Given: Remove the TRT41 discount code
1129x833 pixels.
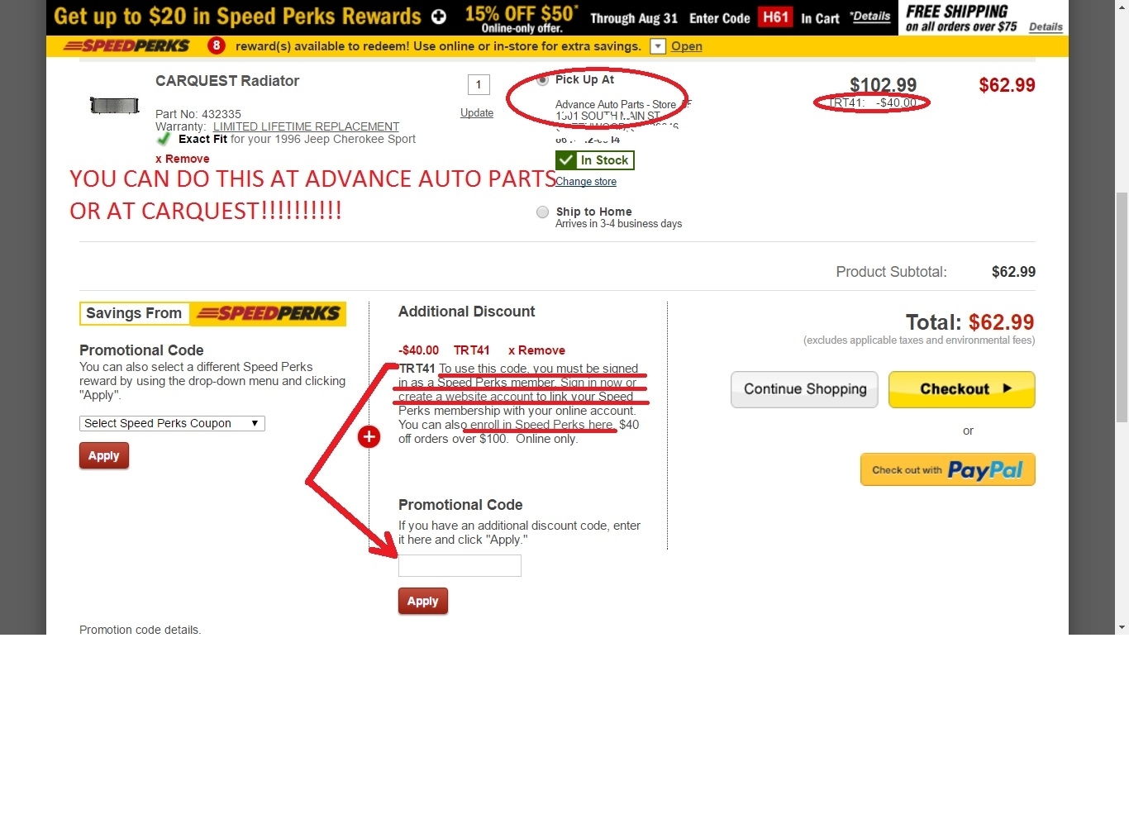Looking at the screenshot, I should [x=536, y=350].
